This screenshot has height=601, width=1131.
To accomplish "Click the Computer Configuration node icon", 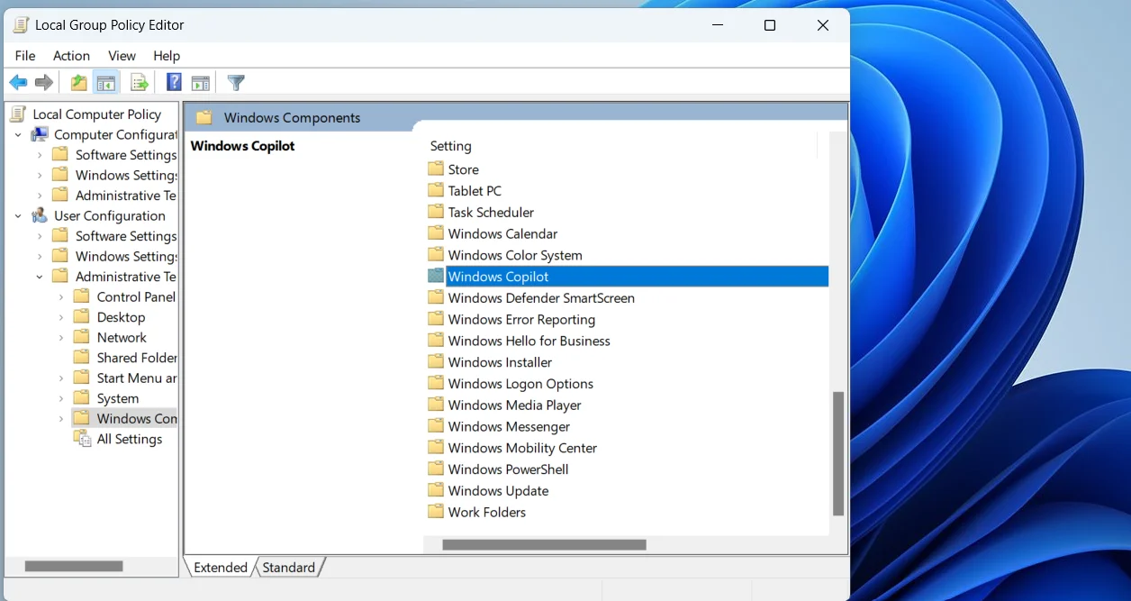I will [40, 134].
